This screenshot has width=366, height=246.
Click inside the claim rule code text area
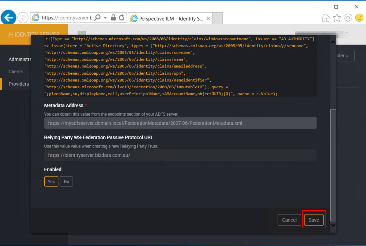pos(180,66)
